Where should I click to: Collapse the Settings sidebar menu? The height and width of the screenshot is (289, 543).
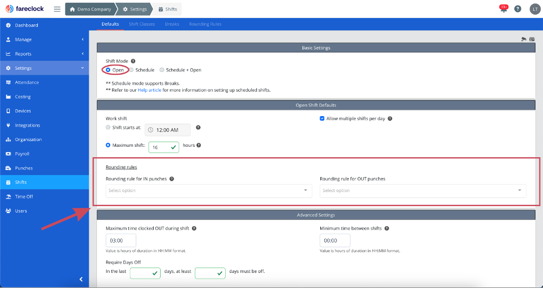click(x=44, y=68)
